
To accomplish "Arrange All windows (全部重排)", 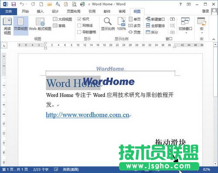I will click(155, 26).
